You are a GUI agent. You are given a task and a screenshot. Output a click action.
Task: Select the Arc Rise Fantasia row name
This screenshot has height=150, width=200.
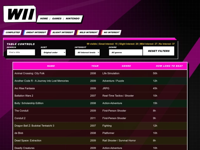24,88
